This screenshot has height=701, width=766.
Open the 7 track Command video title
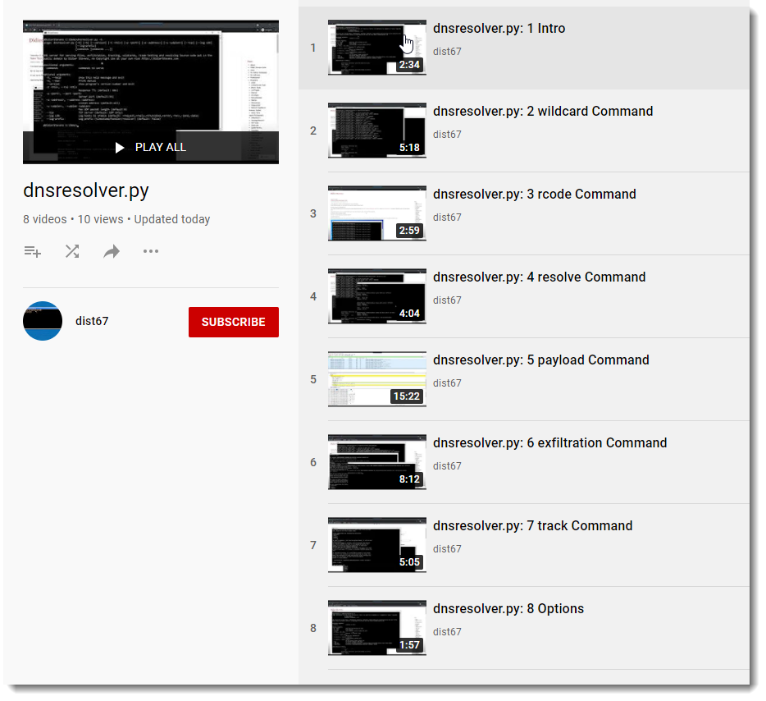pos(532,526)
